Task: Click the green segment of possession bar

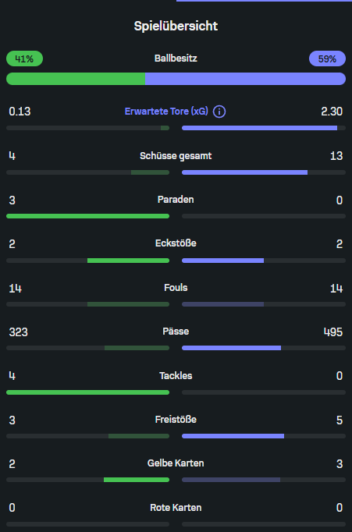Action: [76, 79]
